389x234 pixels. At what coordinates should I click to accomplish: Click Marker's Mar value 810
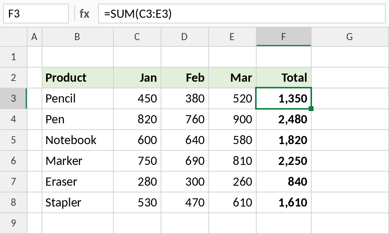[x=232, y=161]
